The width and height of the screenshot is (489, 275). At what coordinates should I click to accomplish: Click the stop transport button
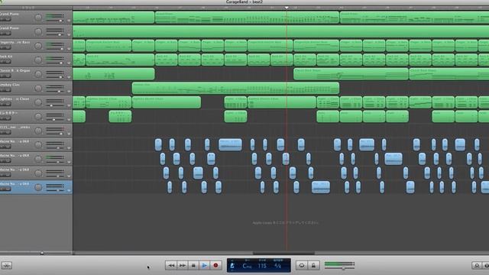tap(193, 265)
